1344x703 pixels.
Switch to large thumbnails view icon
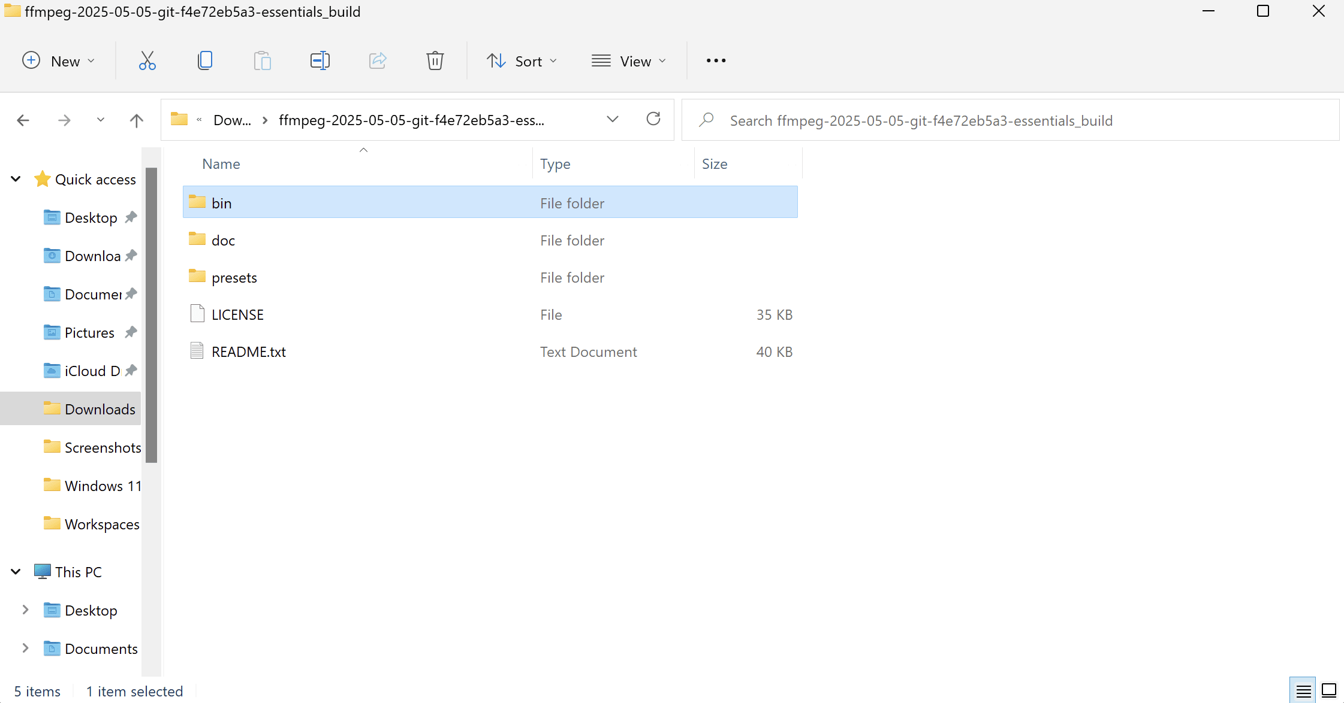tap(1329, 690)
